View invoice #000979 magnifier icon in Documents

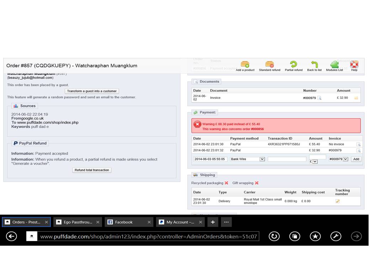click(319, 98)
